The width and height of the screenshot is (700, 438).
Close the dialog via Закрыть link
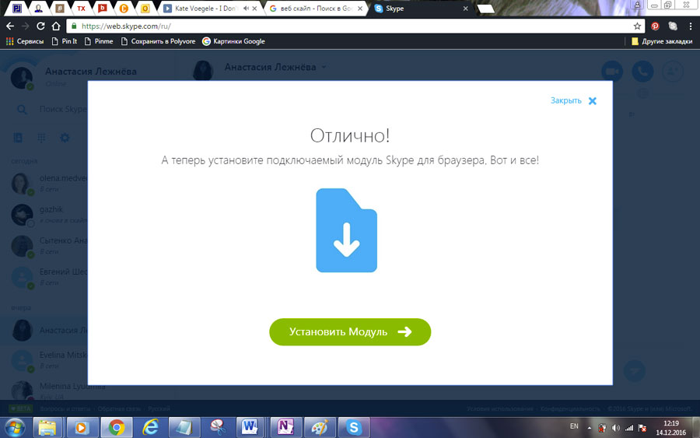565,100
